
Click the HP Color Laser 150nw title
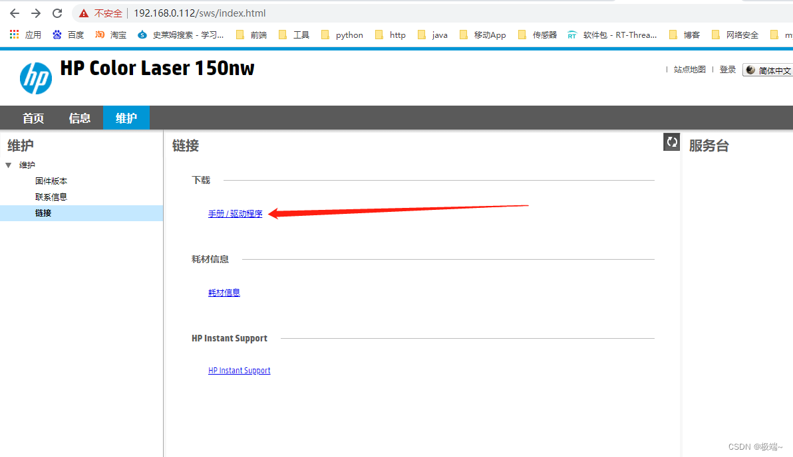pos(157,68)
